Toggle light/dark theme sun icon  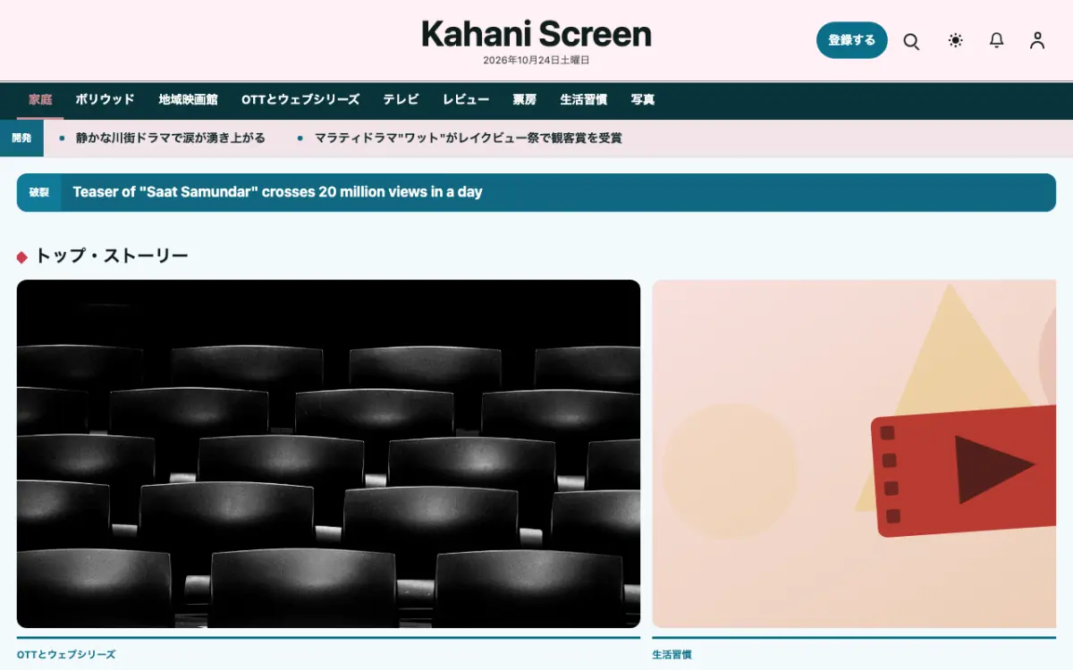pyautogui.click(x=956, y=40)
